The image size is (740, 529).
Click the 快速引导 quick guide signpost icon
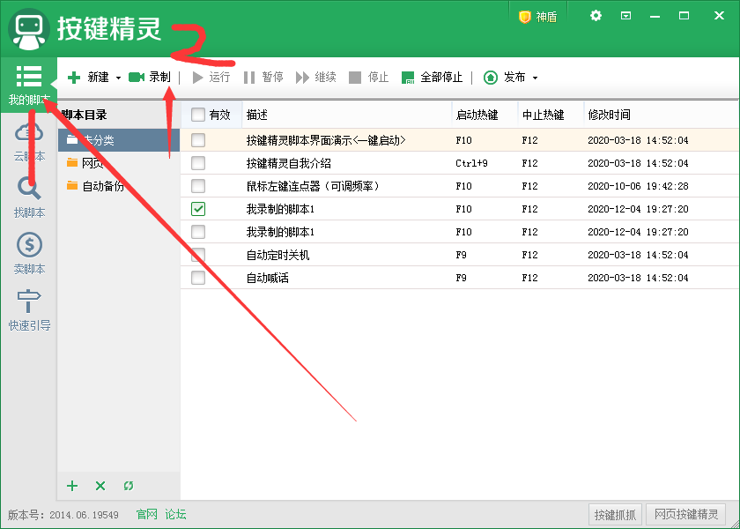(x=28, y=302)
